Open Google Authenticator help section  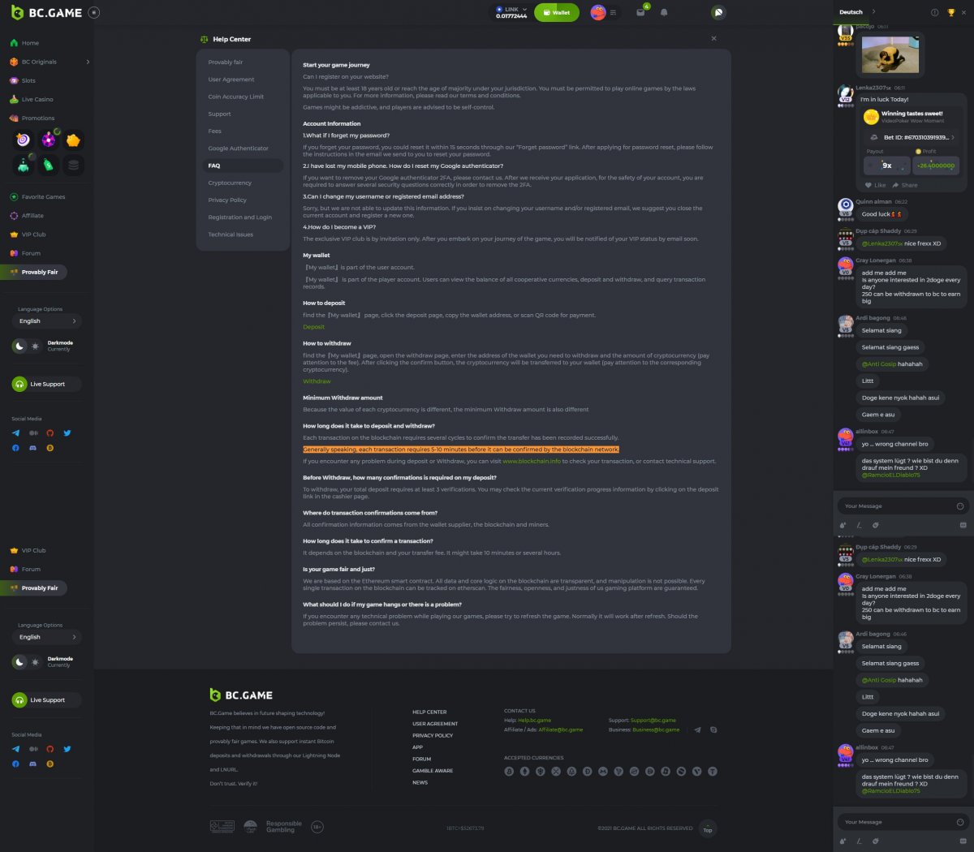[x=238, y=148]
